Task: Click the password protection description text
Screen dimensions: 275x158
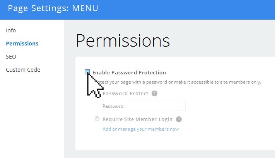Action: click(x=179, y=82)
